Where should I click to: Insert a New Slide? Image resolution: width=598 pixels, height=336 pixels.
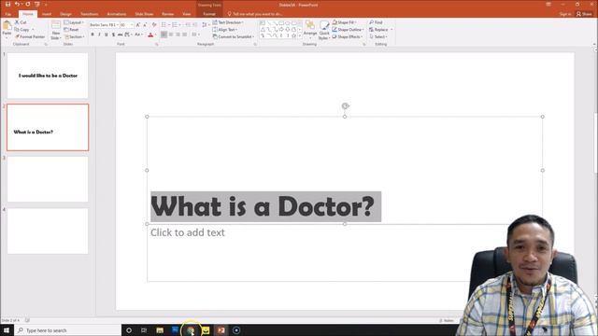56,30
